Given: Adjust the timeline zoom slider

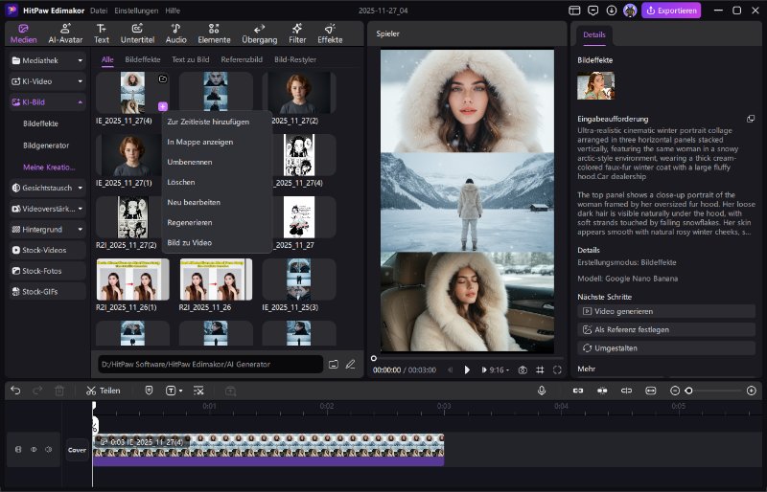Looking at the screenshot, I should [x=690, y=391].
